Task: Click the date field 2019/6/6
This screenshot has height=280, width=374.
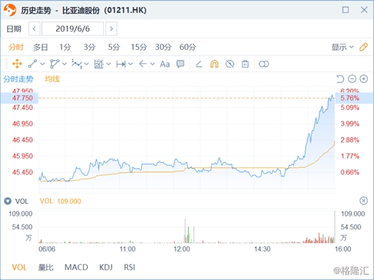Action: (73, 29)
